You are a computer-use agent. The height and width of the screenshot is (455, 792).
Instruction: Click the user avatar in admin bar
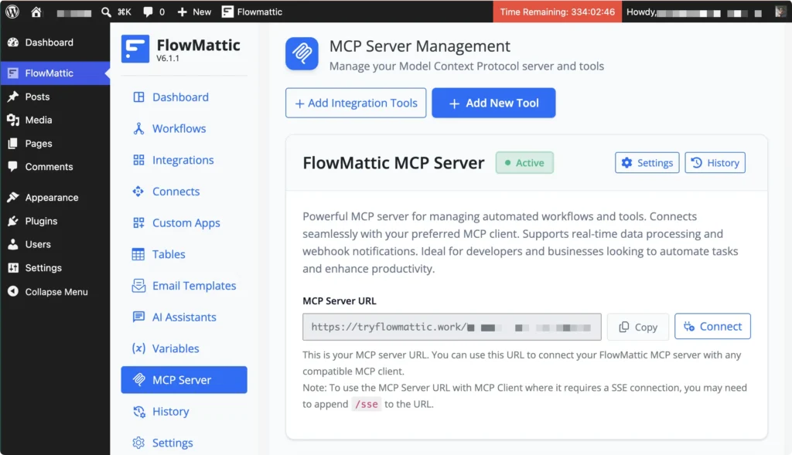coord(781,12)
